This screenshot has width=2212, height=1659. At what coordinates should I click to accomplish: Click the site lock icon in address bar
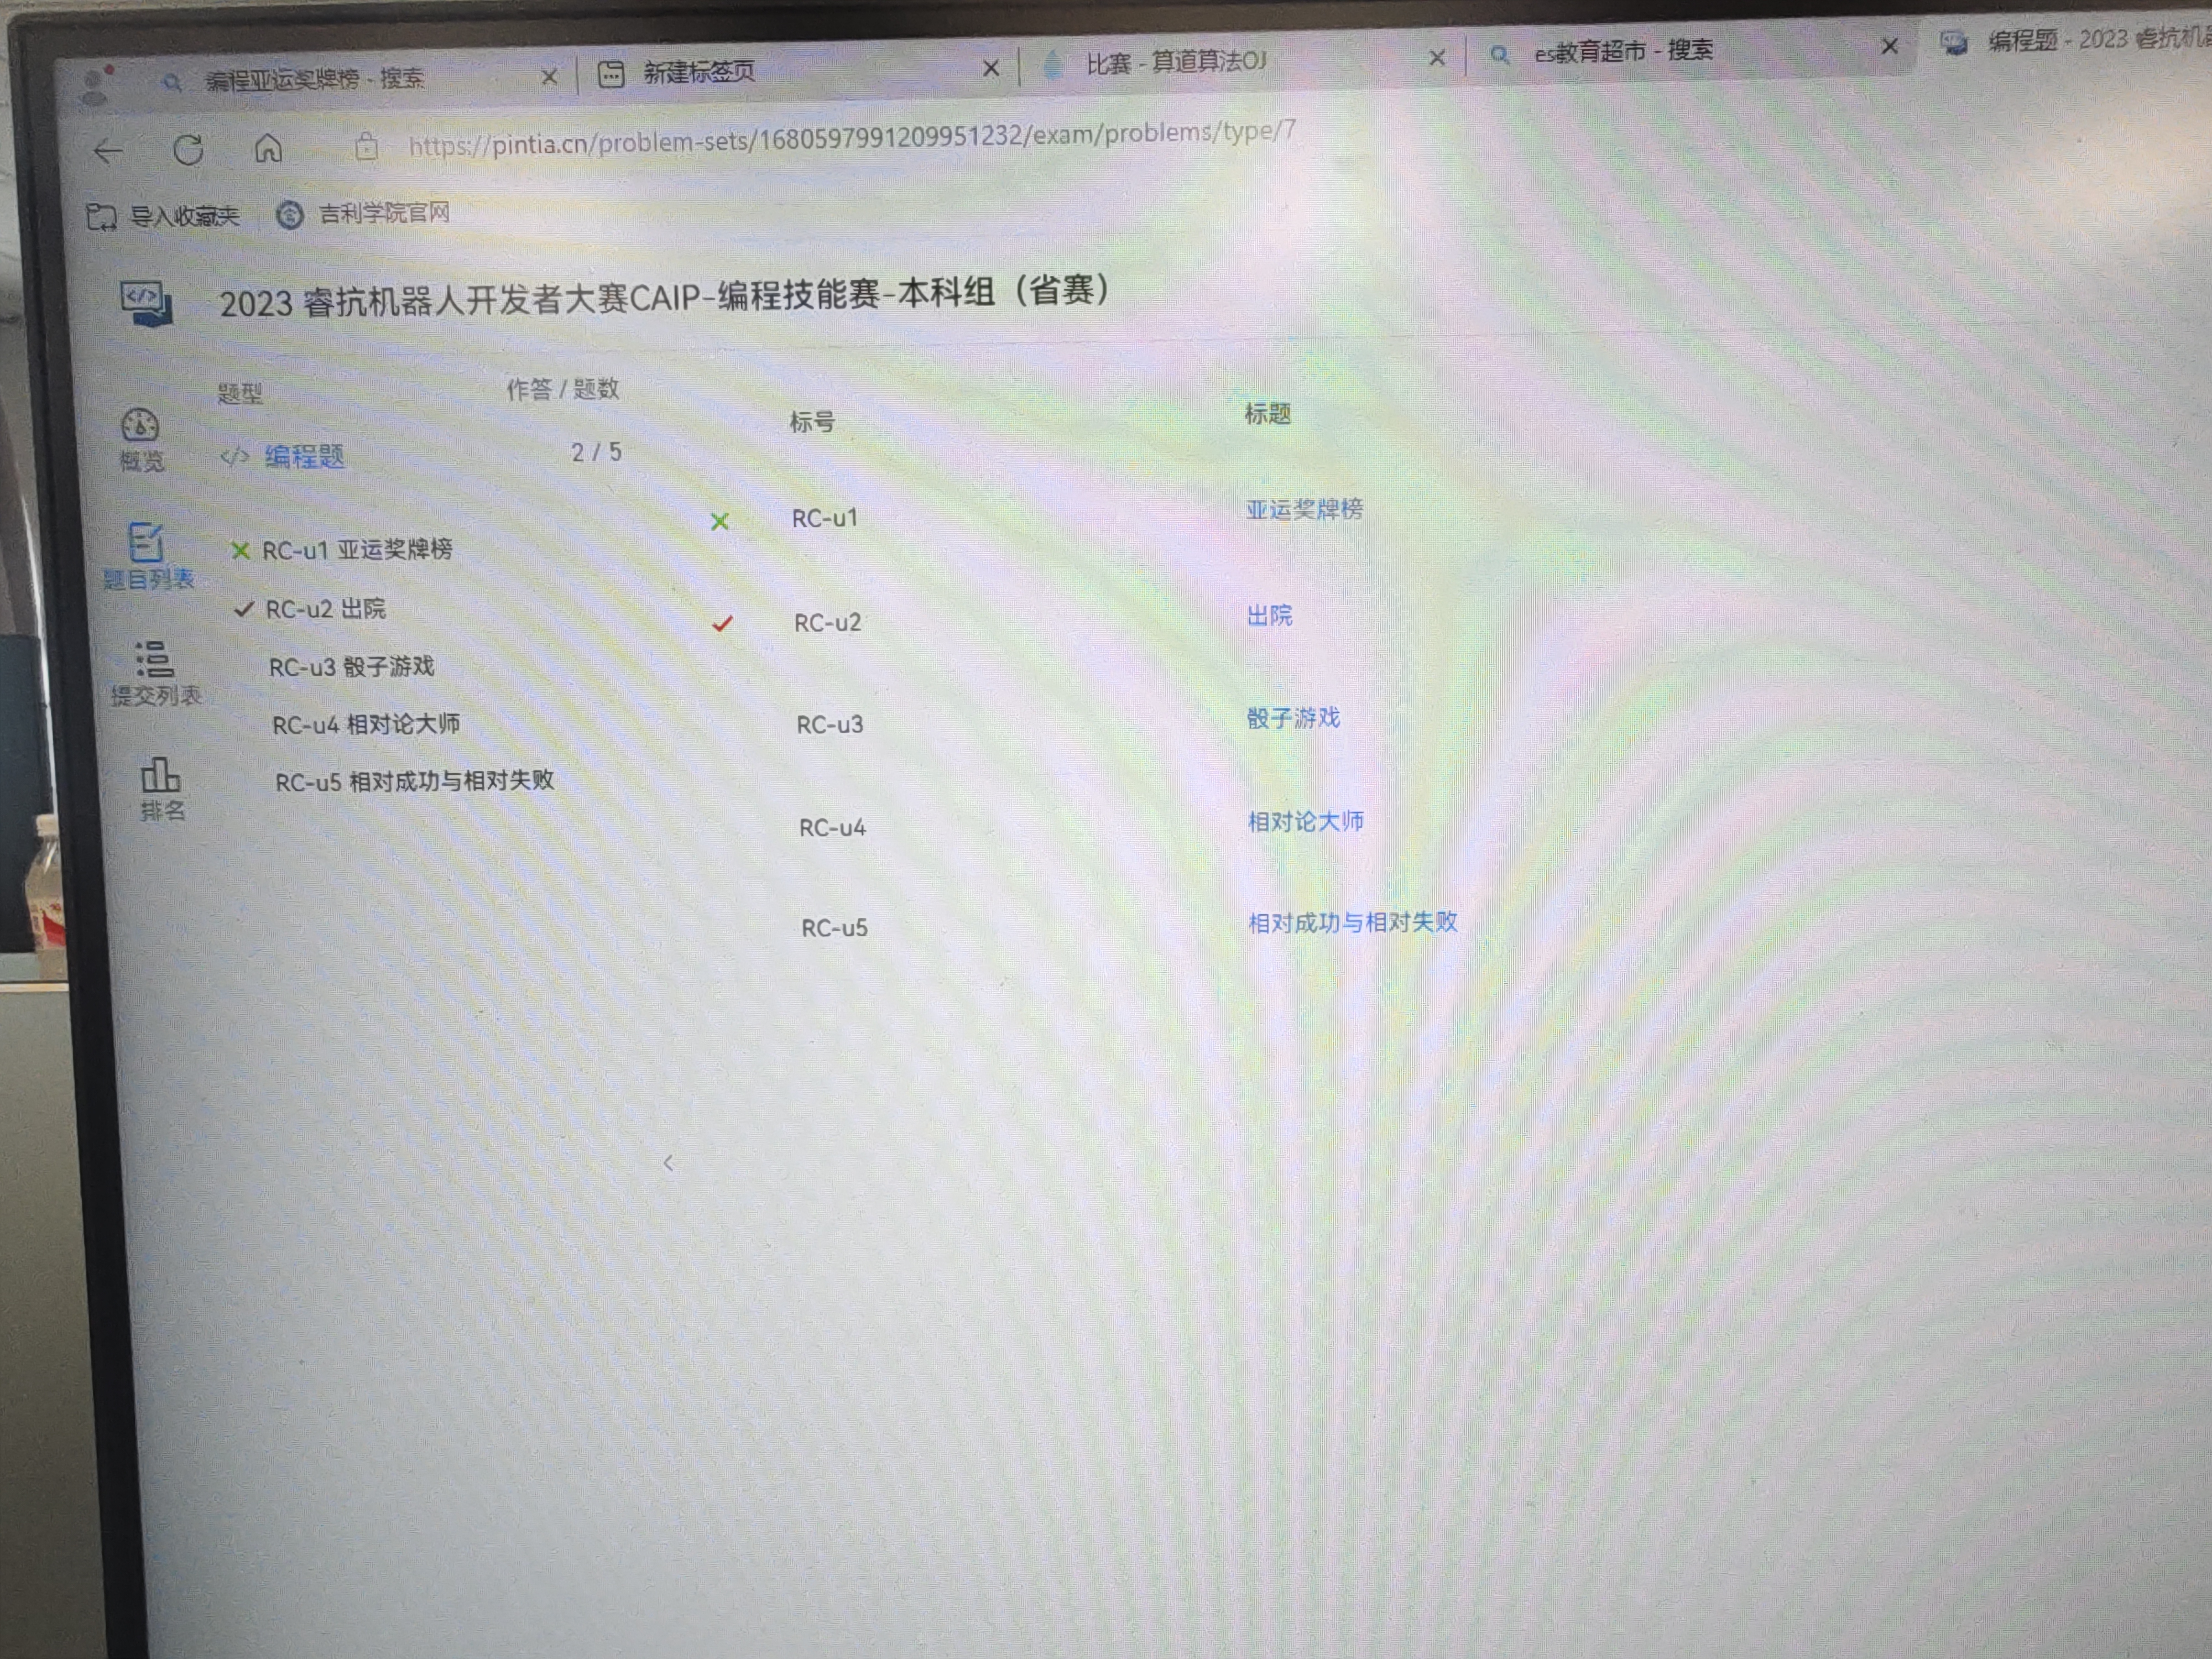(366, 147)
